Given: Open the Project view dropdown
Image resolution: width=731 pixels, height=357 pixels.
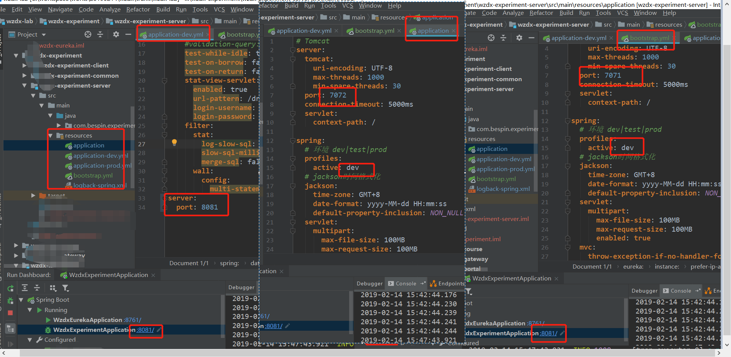Looking at the screenshot, I should [x=43, y=35].
